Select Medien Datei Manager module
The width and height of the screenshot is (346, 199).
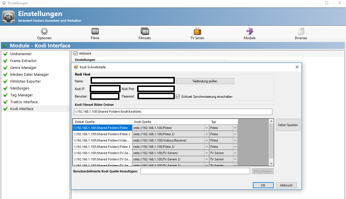tap(35, 74)
